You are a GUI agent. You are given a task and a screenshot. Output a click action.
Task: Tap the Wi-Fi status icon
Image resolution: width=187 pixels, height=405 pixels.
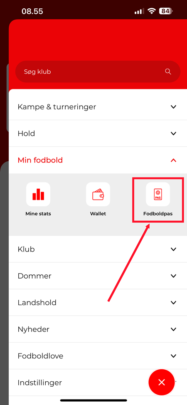(151, 11)
